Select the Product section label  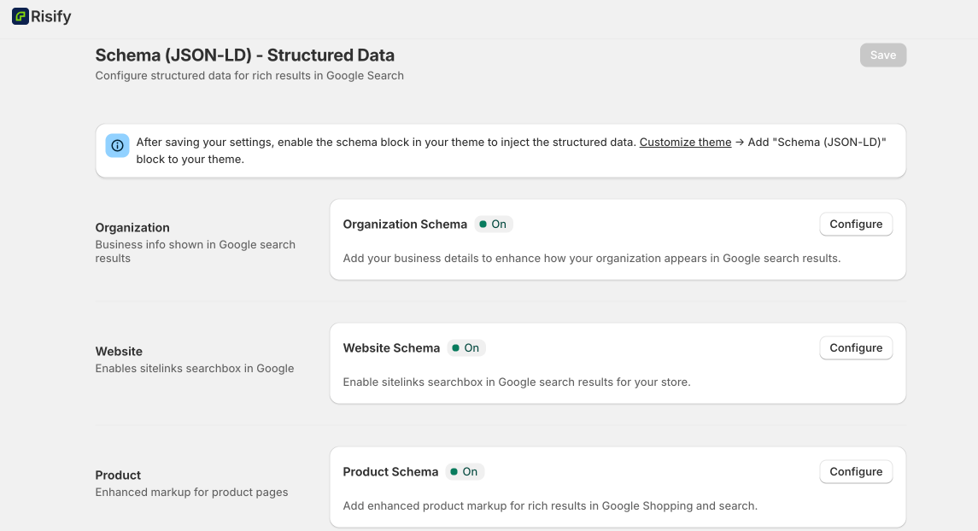(x=118, y=476)
